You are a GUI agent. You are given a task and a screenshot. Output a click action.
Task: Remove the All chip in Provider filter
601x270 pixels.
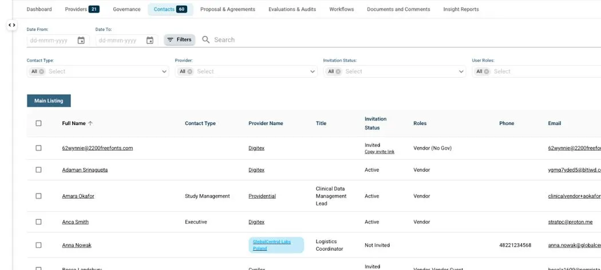click(189, 71)
